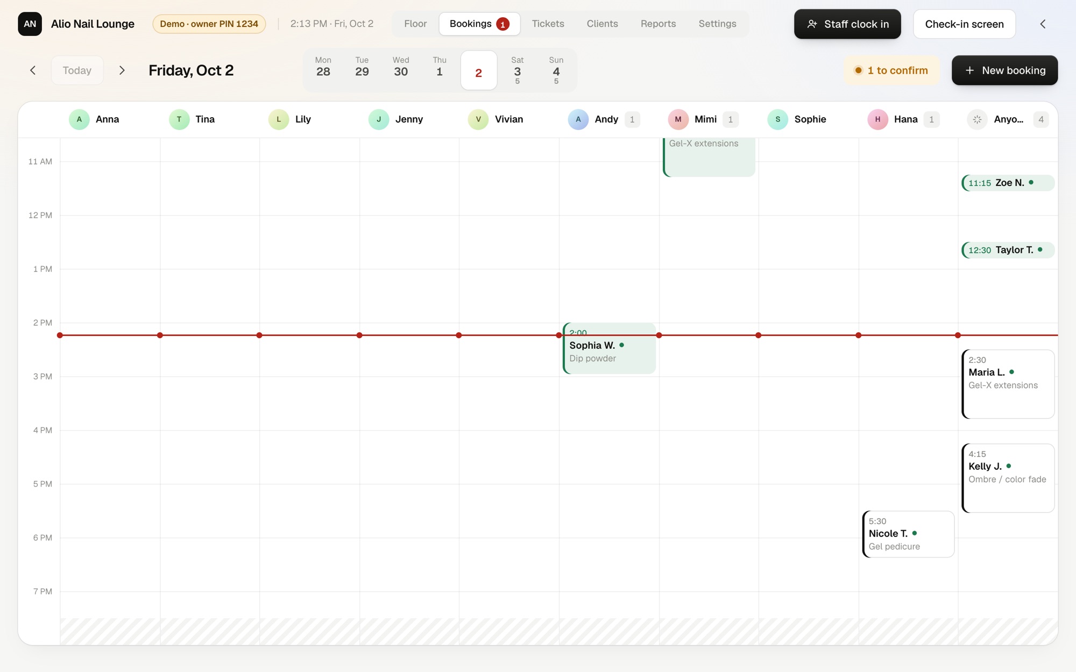Viewport: 1076px width, 672px height.
Task: Click Tina's avatar in staff header
Action: 179,119
